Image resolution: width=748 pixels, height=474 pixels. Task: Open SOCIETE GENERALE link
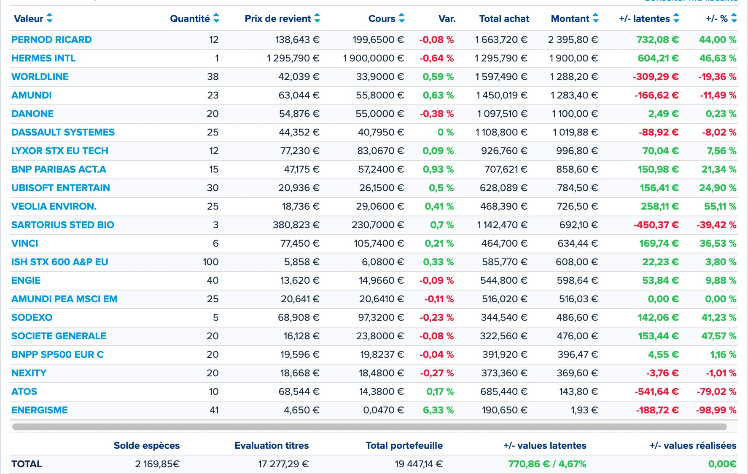[59, 336]
